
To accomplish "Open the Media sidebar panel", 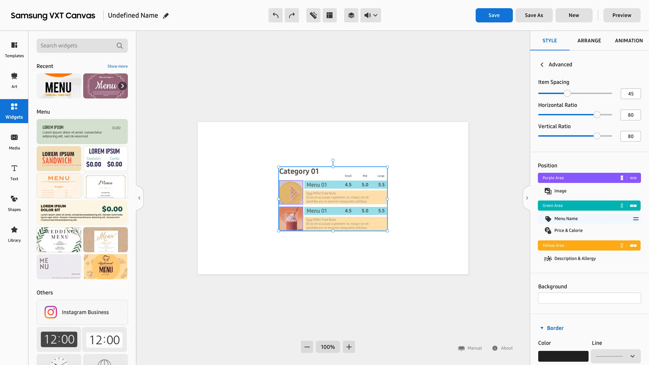I will (x=14, y=141).
